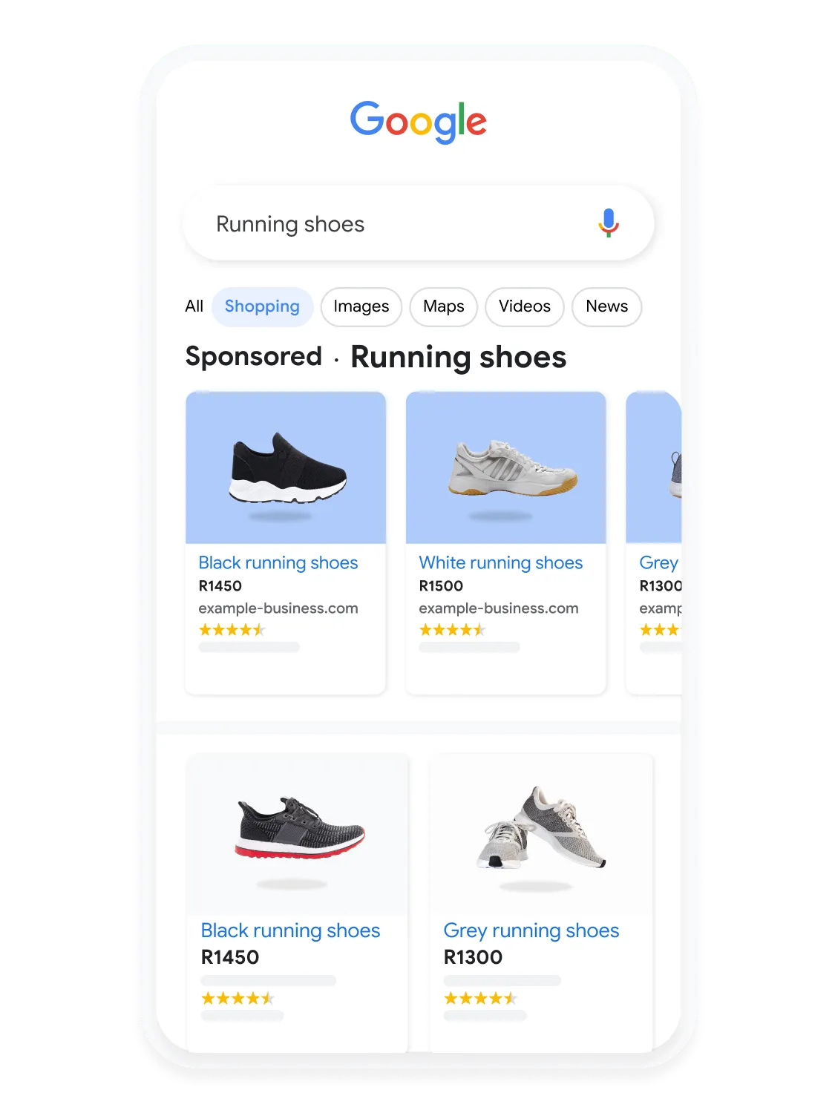Click star rating under White running shoes
The image size is (835, 1113).
[452, 630]
